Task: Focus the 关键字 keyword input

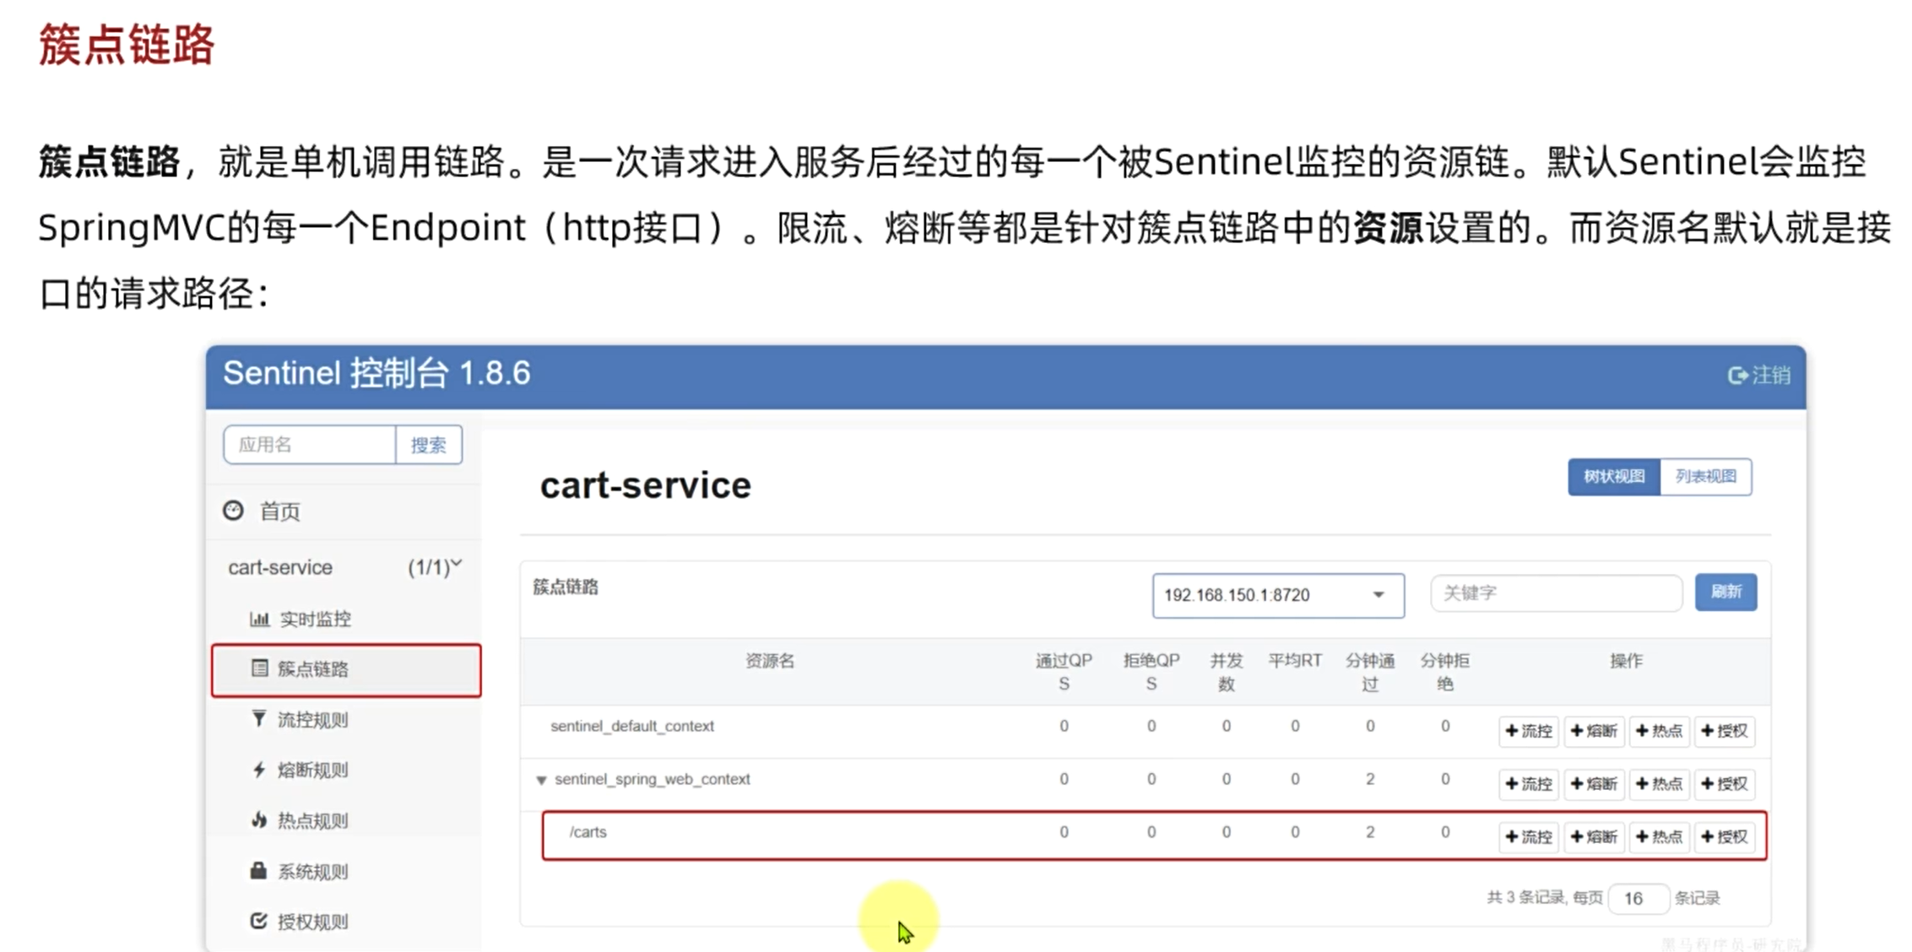Action: click(1556, 593)
